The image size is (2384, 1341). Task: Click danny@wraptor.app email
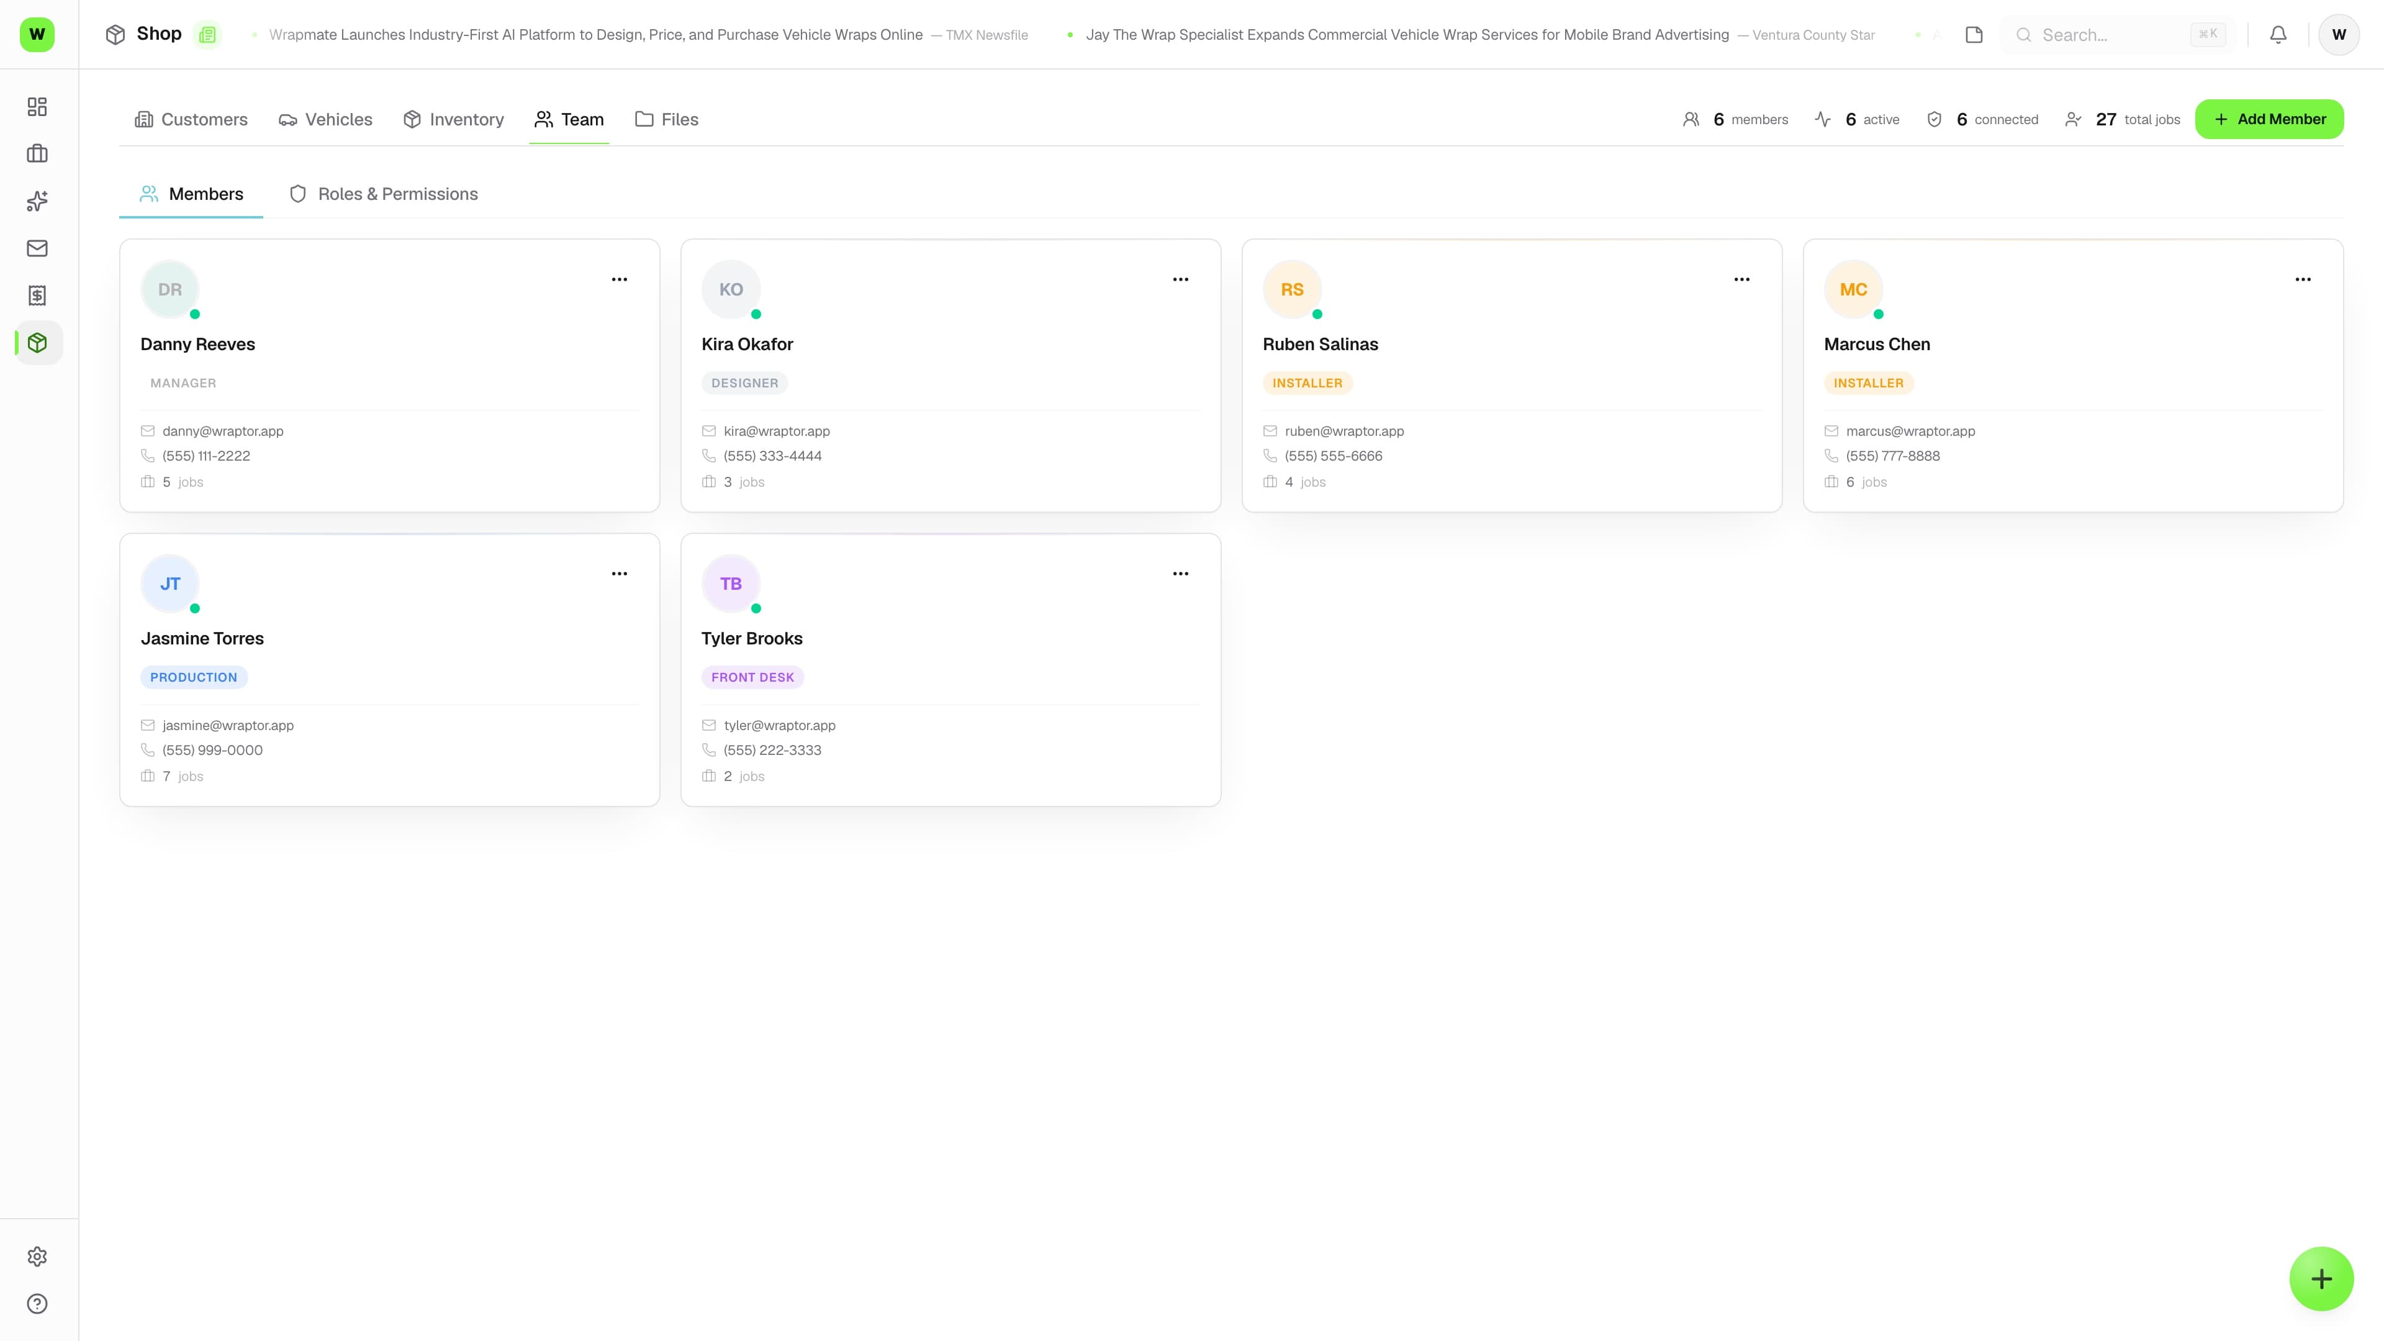(x=223, y=431)
